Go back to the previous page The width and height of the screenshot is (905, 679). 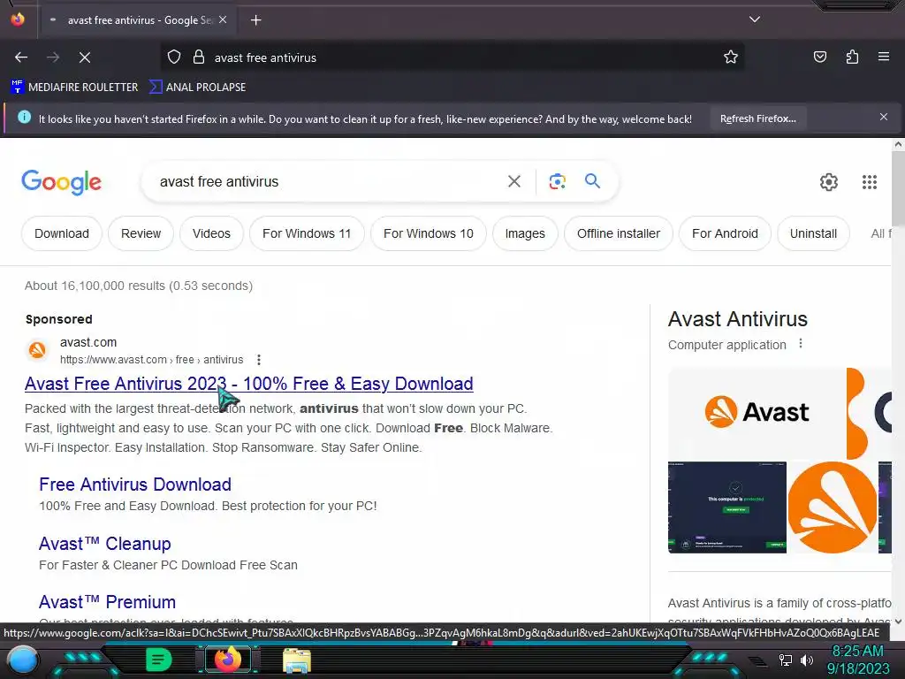[21, 57]
